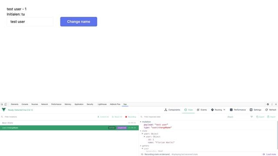Image resolution: width=278 pixels, height=156 pixels.
Task: Click the inspect element cursor icon in DevTools
Action: (x=2, y=104)
